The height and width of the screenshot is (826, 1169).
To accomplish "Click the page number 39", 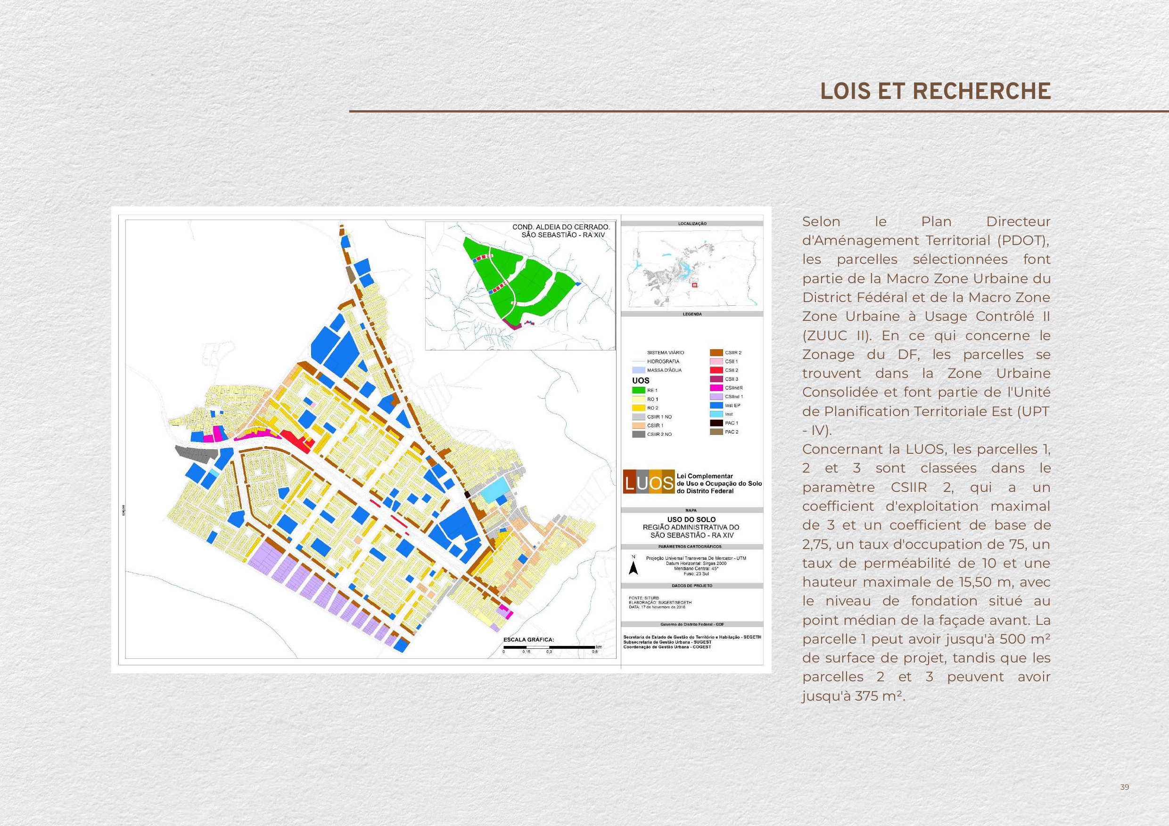I will tap(1125, 787).
